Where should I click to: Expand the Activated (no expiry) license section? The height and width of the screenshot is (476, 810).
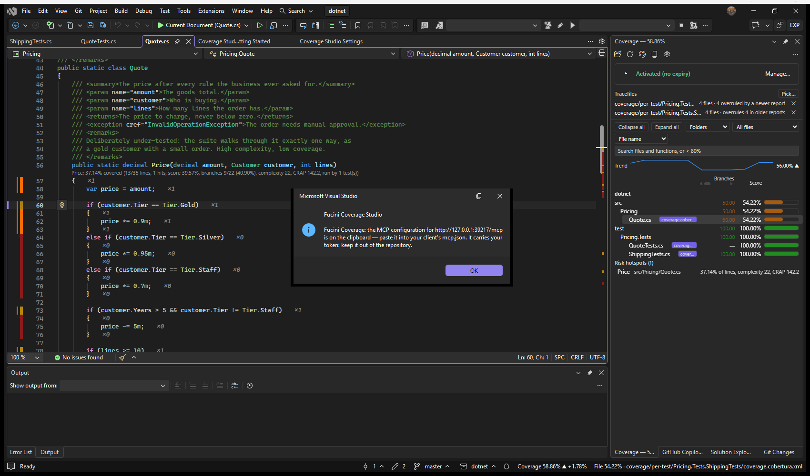[626, 74]
